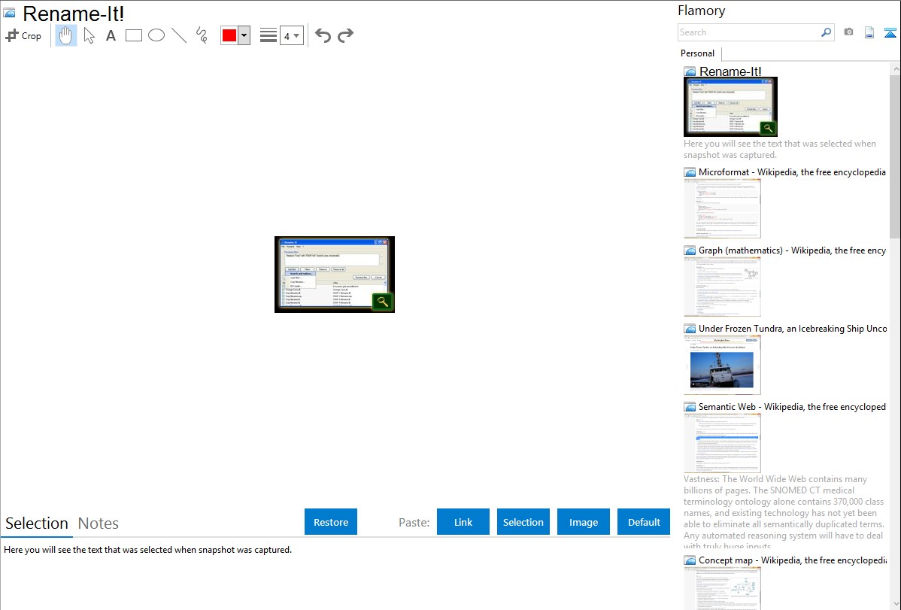Click the Rename-It! snapshot icon in title
Image resolution: width=901 pixels, height=610 pixels.
pos(9,13)
